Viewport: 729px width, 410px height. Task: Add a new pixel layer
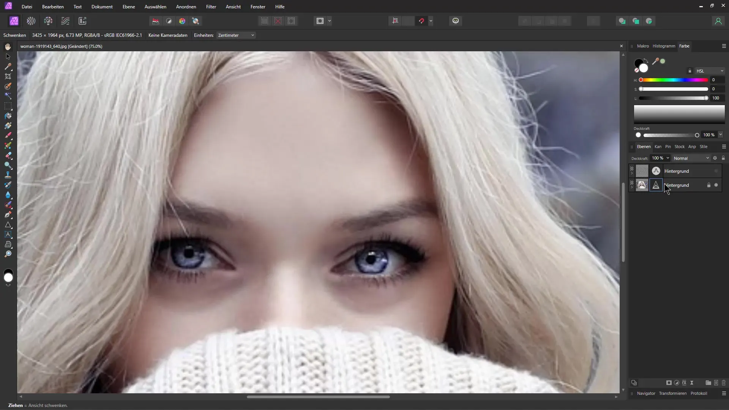click(x=716, y=383)
